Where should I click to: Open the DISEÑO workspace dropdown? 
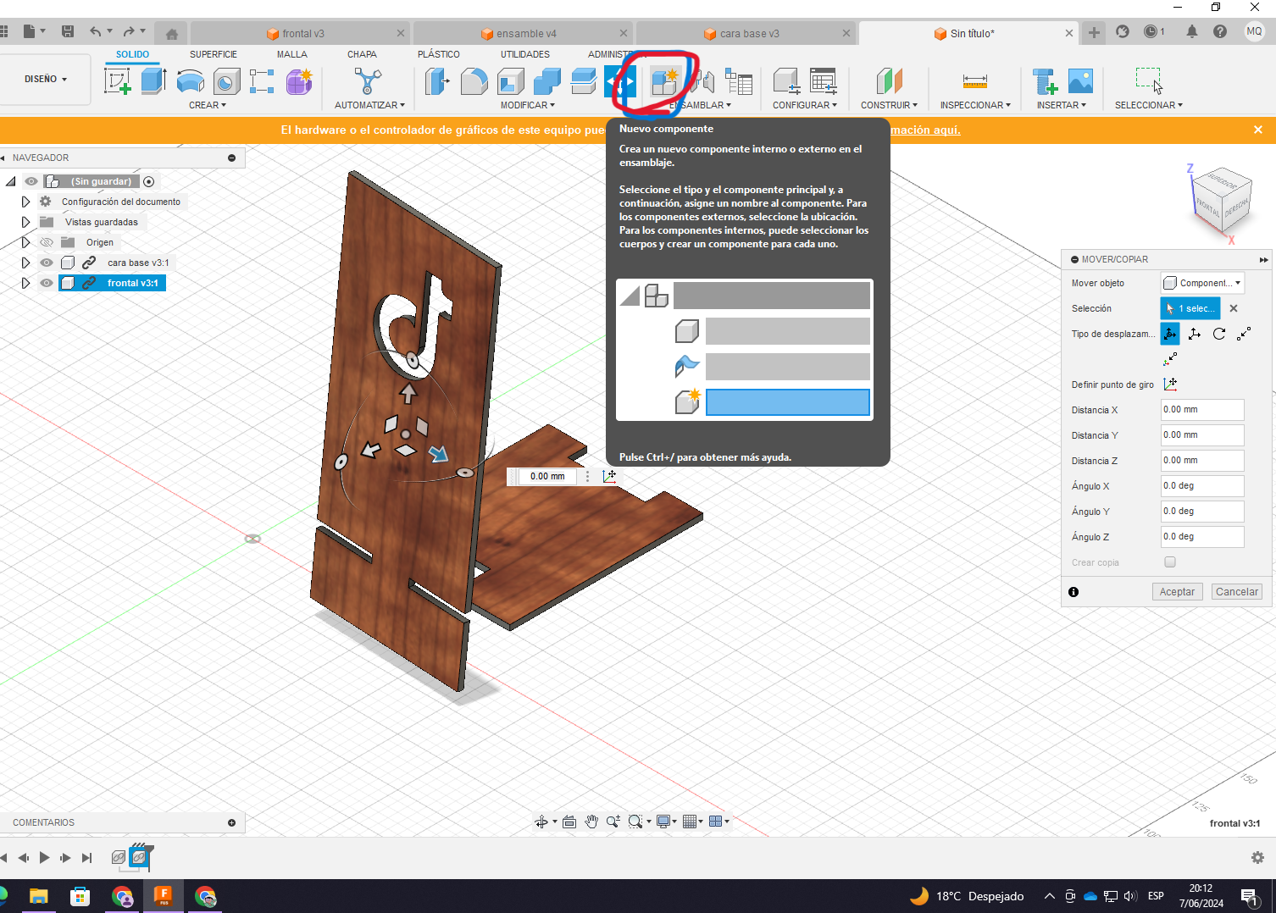46,80
